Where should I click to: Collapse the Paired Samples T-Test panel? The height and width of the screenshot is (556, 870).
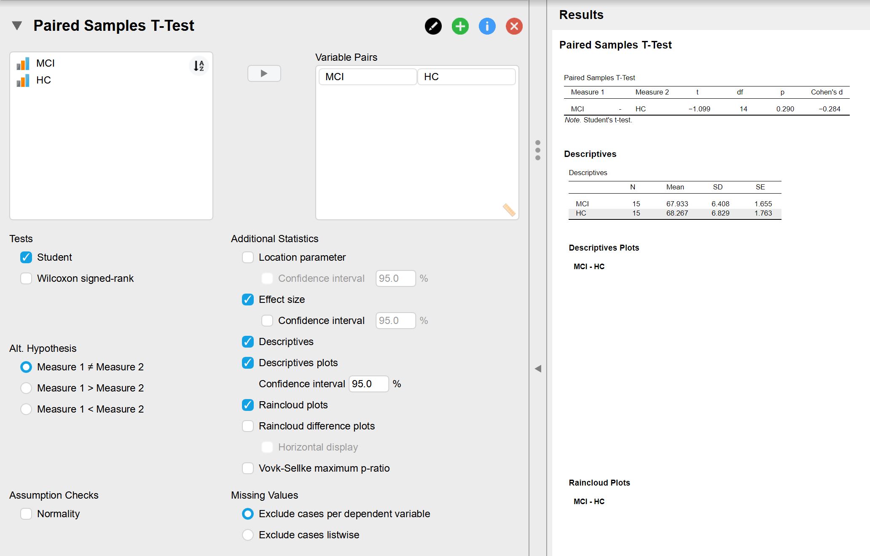(x=16, y=26)
